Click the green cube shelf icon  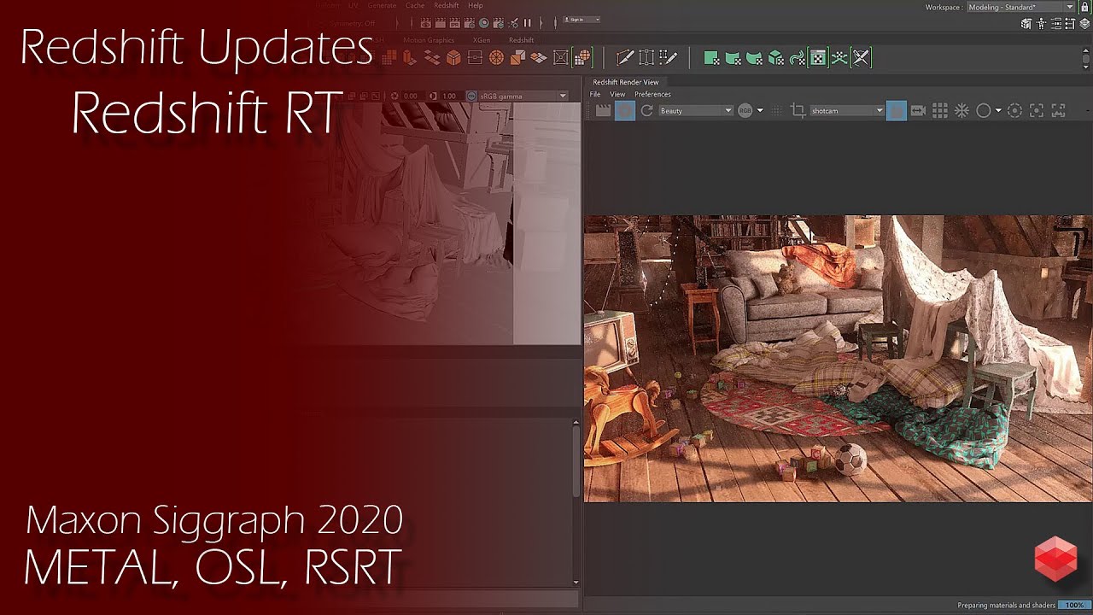(x=775, y=58)
